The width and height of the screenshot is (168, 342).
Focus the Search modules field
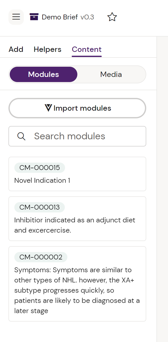(87, 136)
